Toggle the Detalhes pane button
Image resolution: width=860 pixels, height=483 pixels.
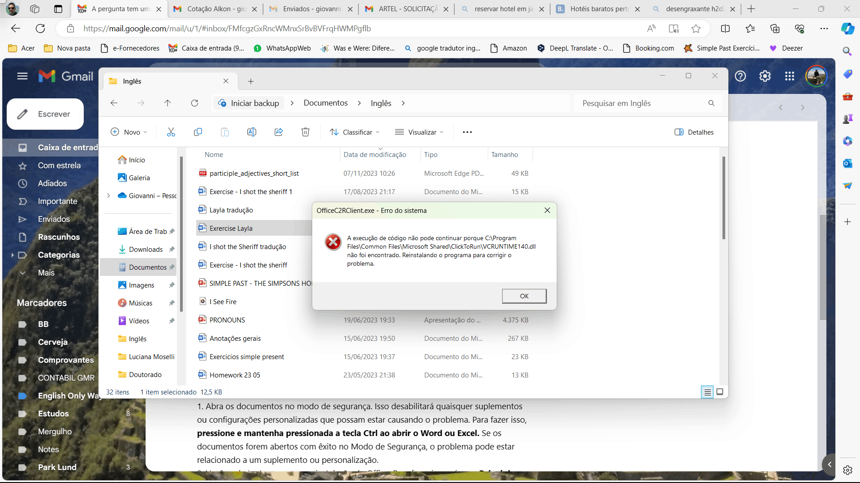point(694,132)
